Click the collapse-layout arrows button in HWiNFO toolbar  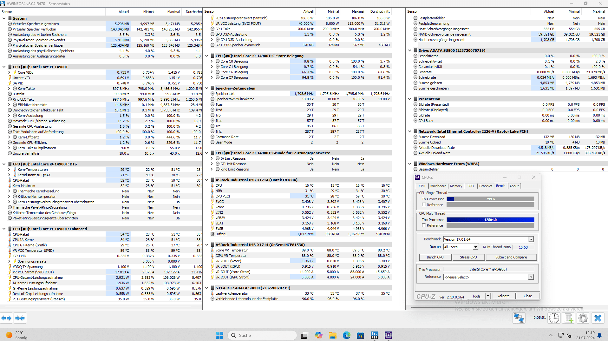pos(20,318)
